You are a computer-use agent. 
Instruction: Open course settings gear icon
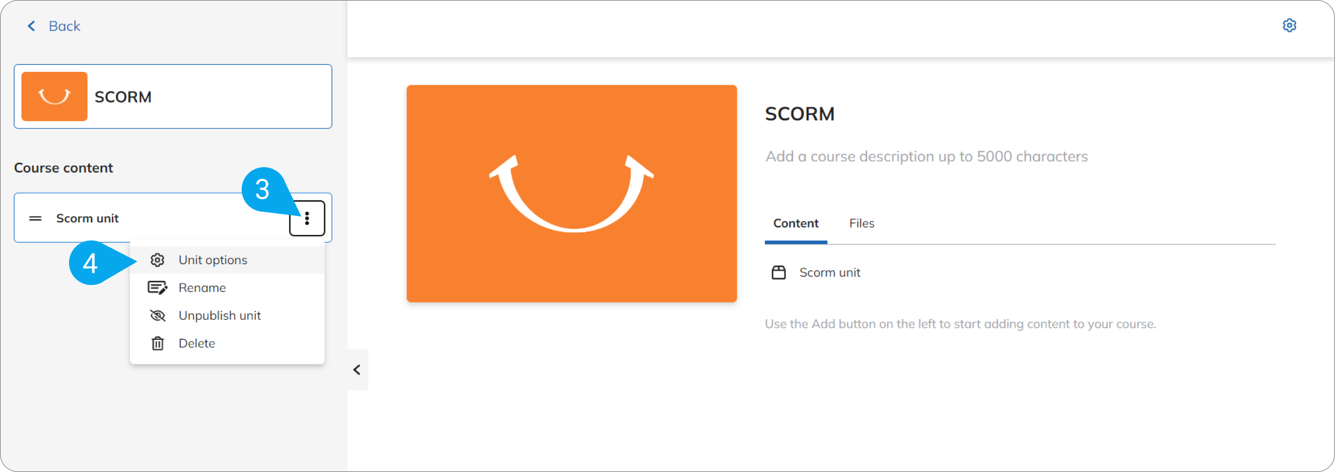click(x=1289, y=25)
